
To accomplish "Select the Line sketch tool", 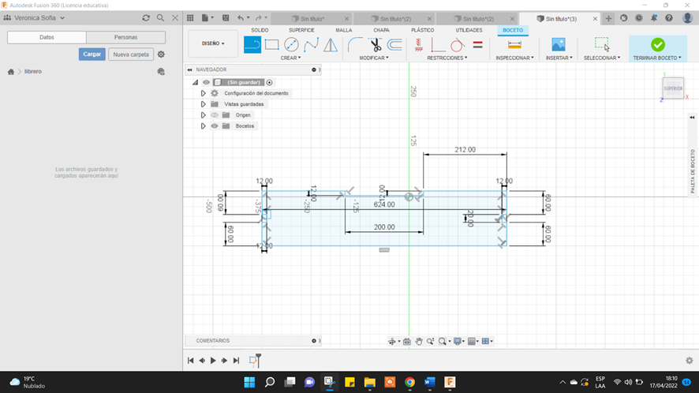I will (x=252, y=45).
